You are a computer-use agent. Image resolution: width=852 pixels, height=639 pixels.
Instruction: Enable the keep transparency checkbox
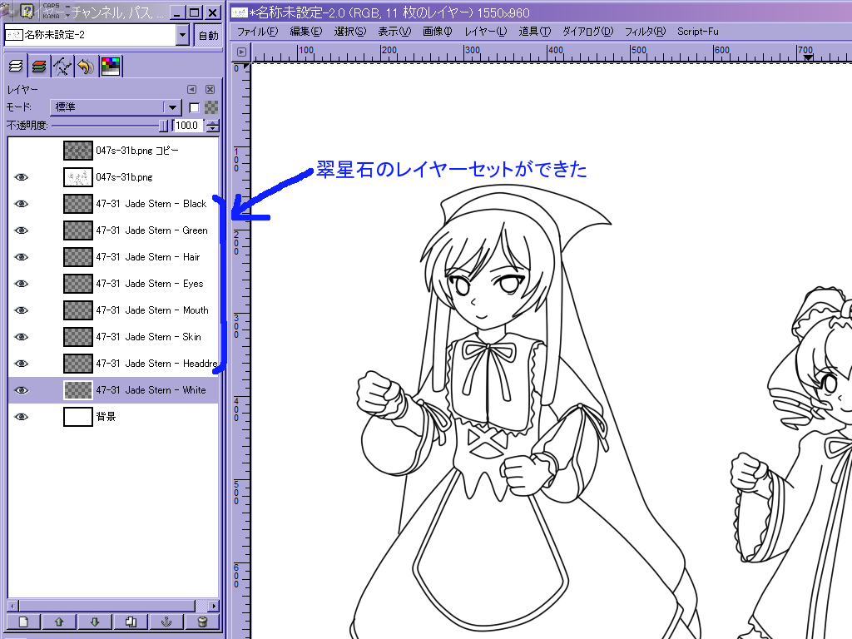194,107
